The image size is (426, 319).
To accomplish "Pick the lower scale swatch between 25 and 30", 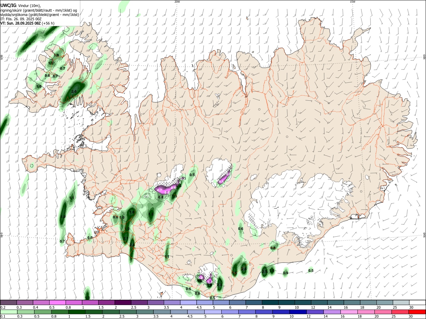I will pos(400,312).
